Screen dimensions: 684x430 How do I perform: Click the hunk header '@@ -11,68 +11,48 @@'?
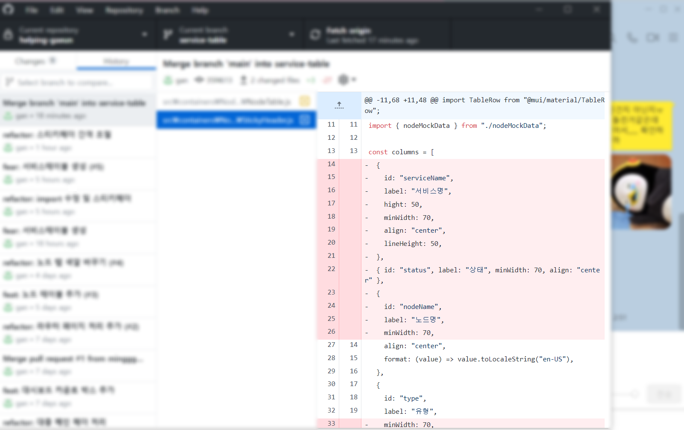pyautogui.click(x=483, y=105)
